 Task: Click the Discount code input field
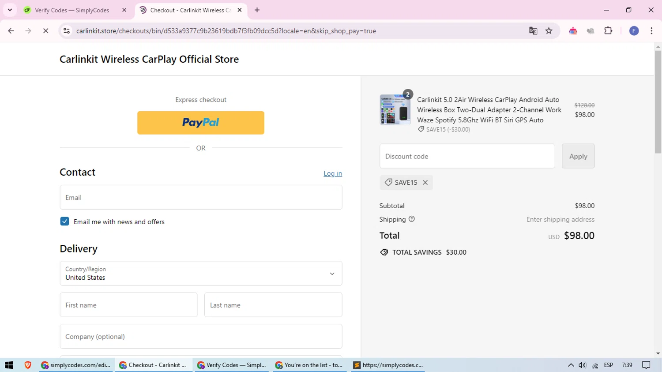467,156
